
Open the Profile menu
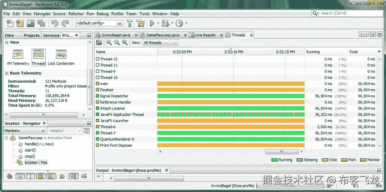pyautogui.click(x=117, y=14)
